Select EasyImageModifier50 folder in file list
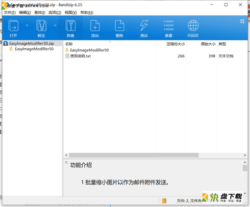Image resolution: width=250 pixels, height=207 pixels. (x=89, y=50)
